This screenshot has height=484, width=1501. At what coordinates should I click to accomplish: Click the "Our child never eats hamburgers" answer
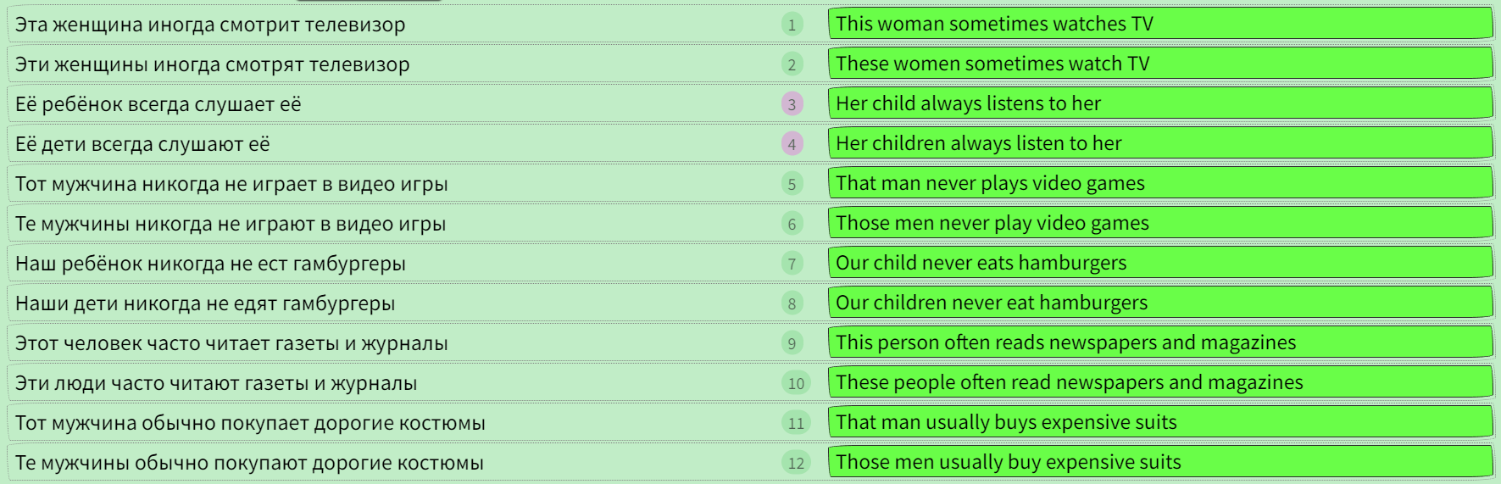[1159, 263]
